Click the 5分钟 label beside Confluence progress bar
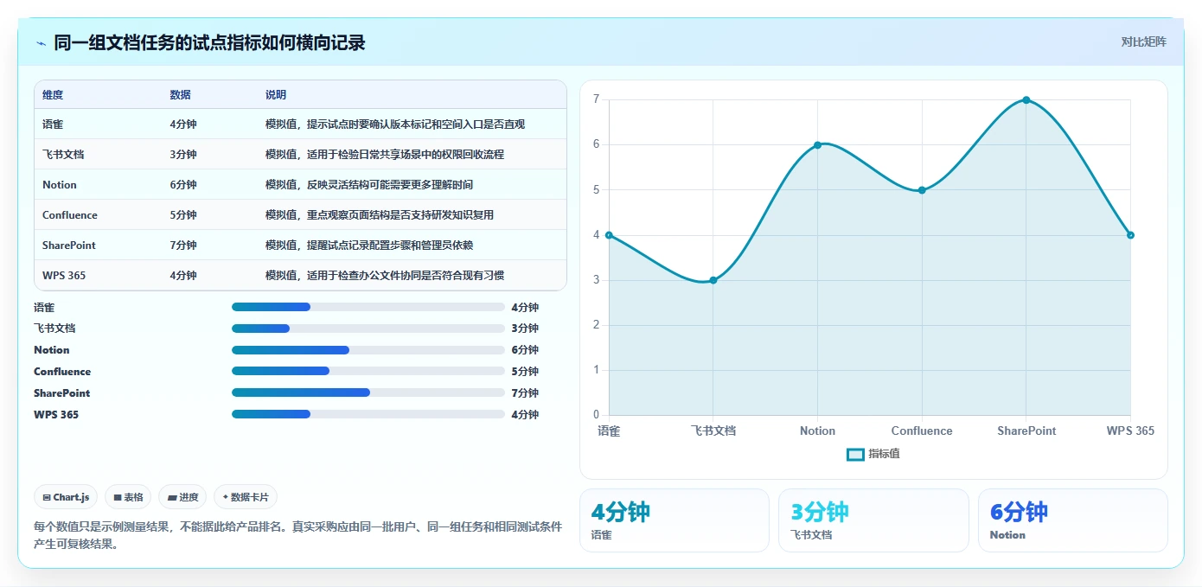This screenshot has width=1202, height=587. coord(525,372)
